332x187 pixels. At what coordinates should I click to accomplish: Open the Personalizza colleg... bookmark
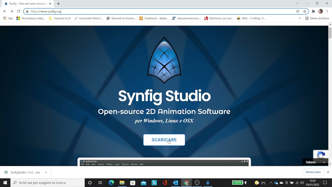tap(31, 18)
